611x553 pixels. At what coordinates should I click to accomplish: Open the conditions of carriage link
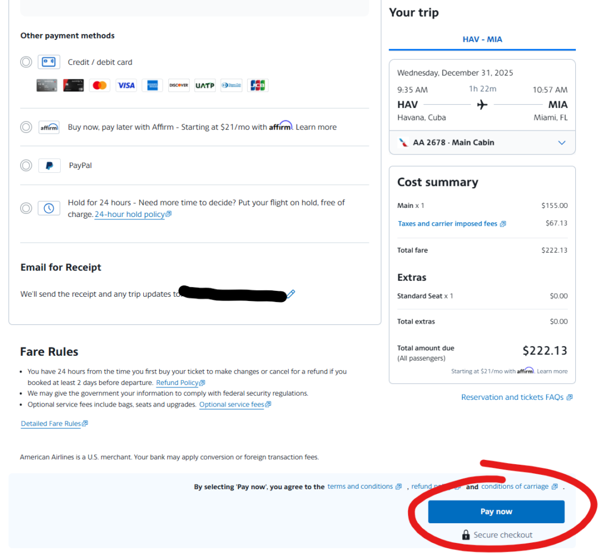515,487
